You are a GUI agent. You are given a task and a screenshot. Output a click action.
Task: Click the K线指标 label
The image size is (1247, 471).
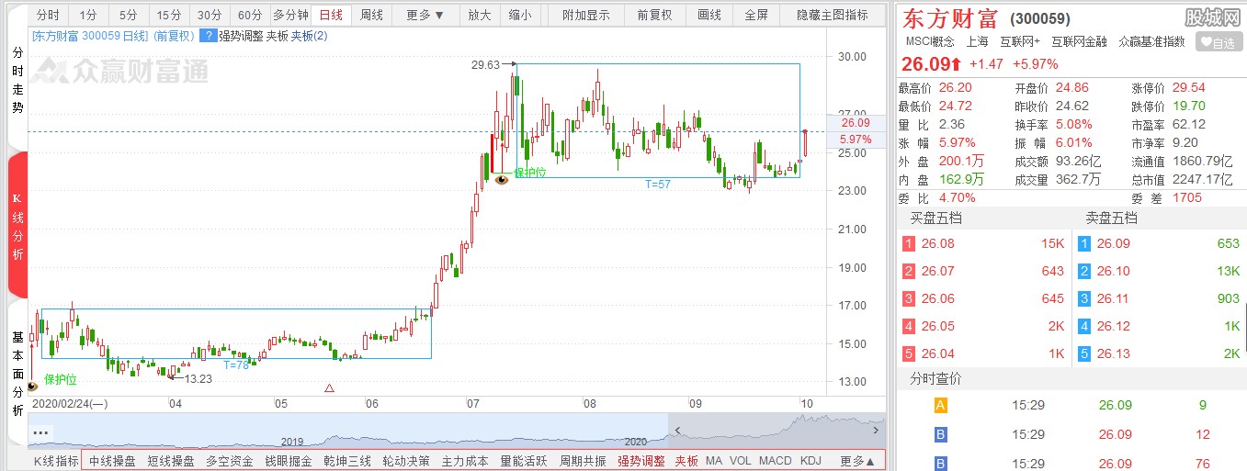(x=56, y=461)
